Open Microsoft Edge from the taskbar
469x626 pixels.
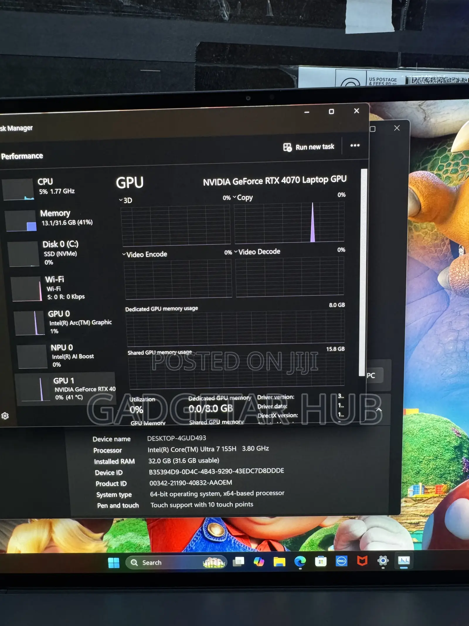point(300,561)
